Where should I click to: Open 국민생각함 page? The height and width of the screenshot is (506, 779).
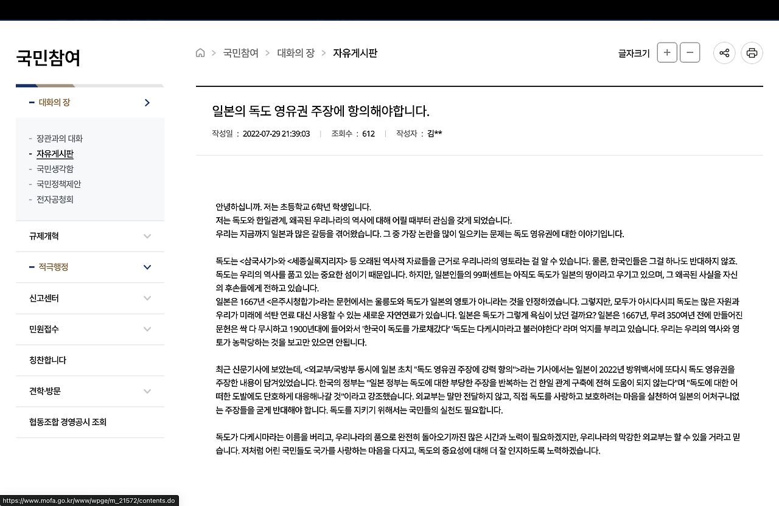click(55, 169)
